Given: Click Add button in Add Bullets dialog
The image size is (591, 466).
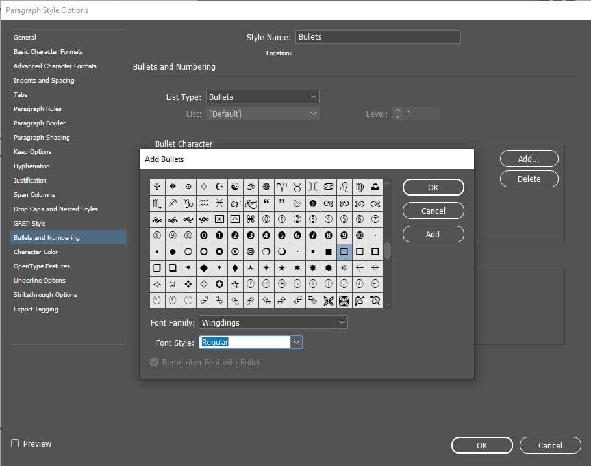Looking at the screenshot, I should click(x=433, y=234).
